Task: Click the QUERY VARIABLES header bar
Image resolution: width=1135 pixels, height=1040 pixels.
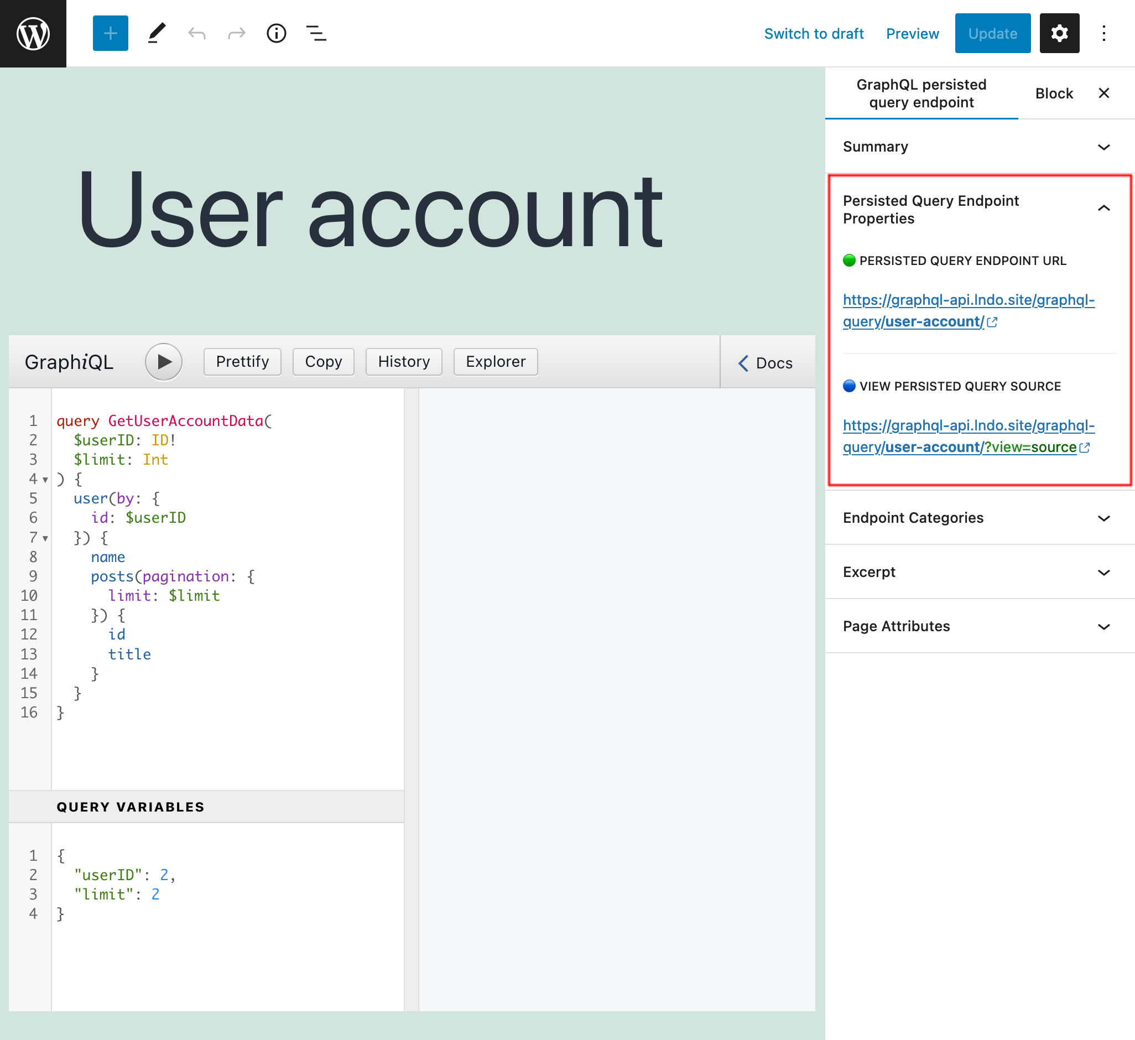Action: pos(206,807)
